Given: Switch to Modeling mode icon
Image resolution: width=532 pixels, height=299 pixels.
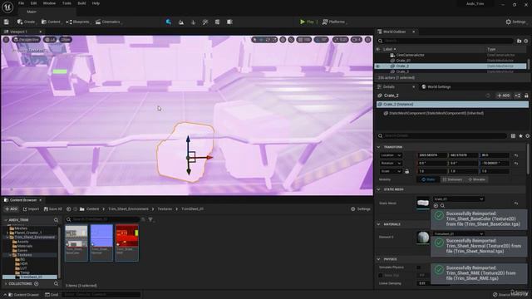Looking at the screenshot, I should click(x=217, y=22).
